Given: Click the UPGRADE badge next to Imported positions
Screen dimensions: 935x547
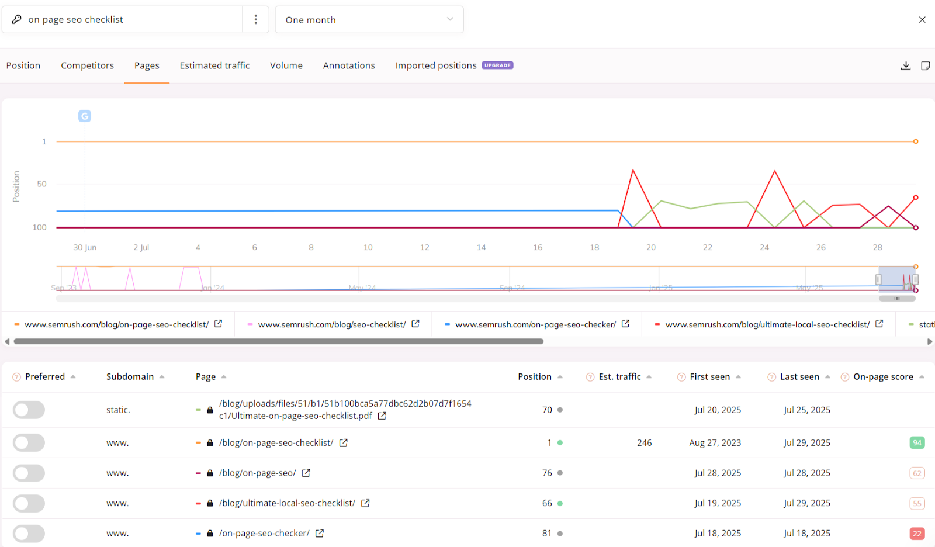Looking at the screenshot, I should (497, 65).
